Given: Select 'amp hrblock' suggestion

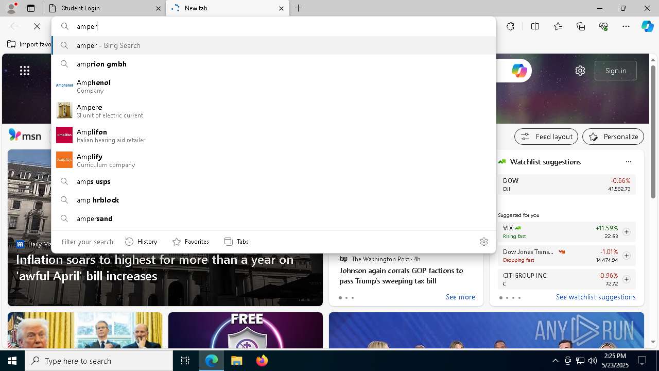Looking at the screenshot, I should pos(274,200).
